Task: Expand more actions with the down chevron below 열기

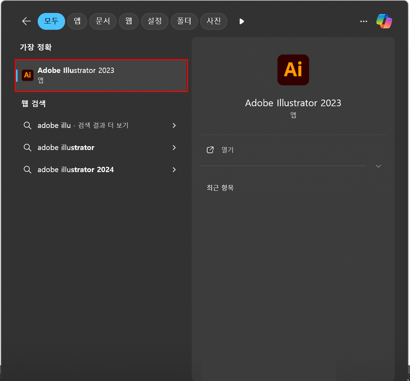Action: click(378, 166)
